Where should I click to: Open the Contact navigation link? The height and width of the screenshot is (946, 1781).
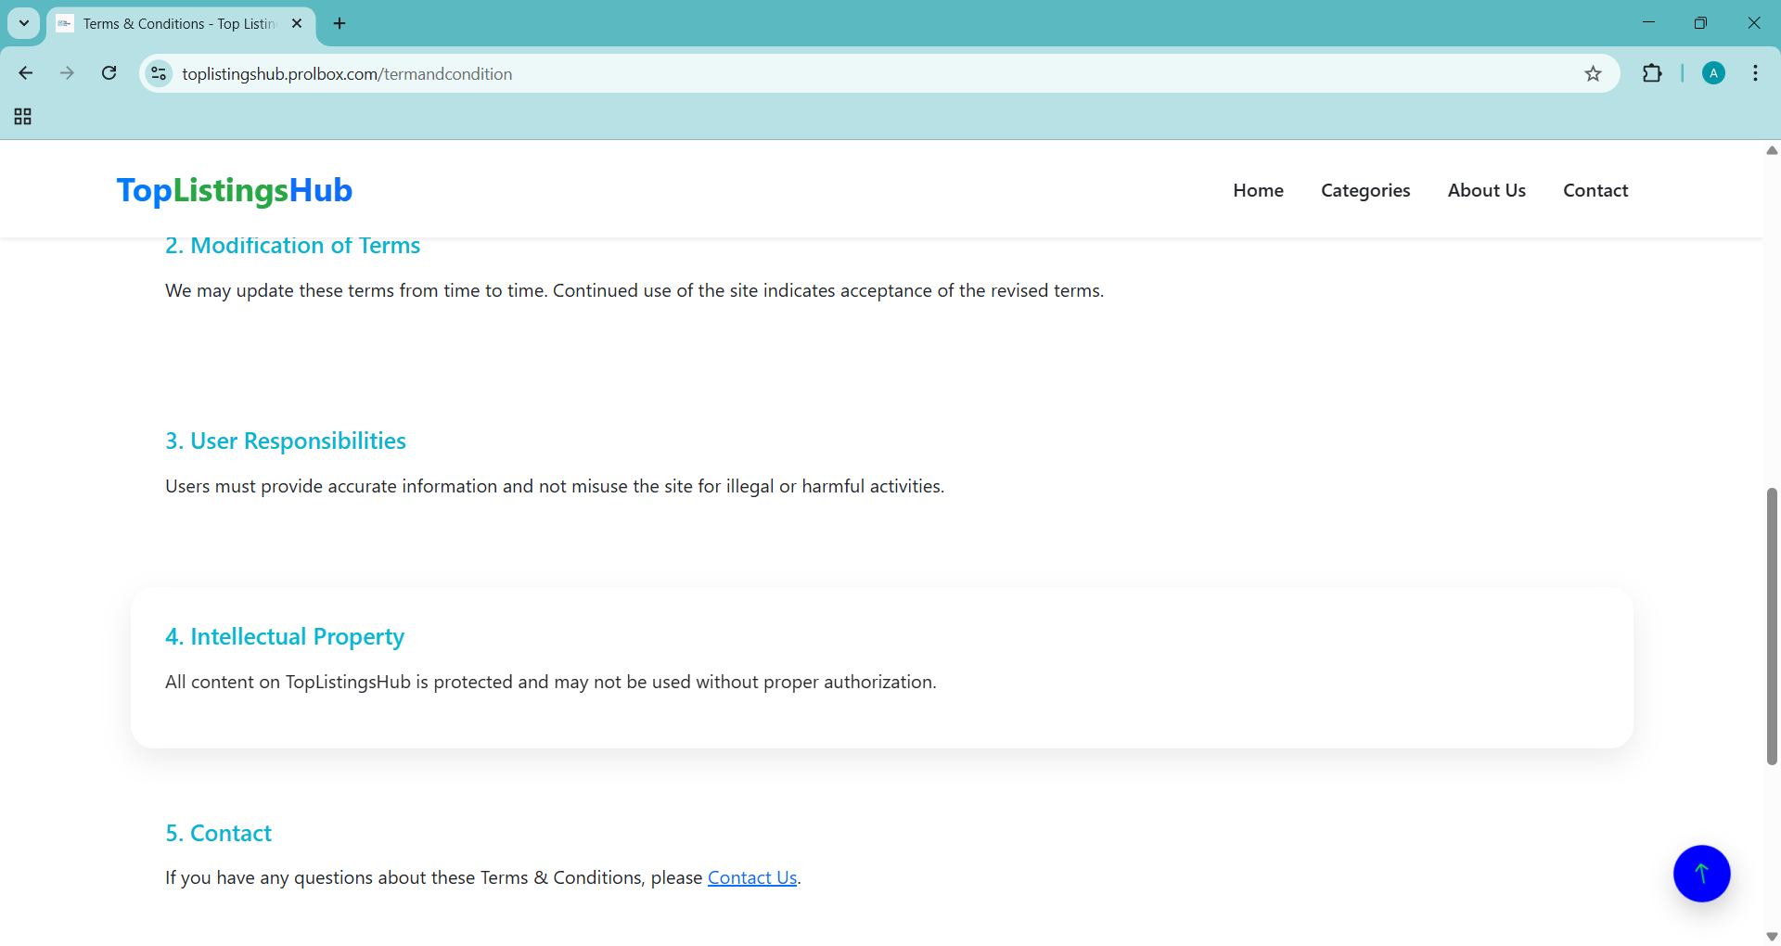point(1595,190)
